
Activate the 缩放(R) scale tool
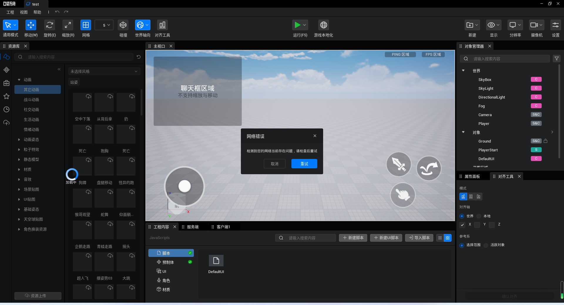click(68, 25)
